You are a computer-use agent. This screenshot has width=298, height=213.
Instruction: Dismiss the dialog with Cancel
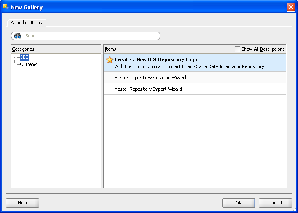point(275,203)
